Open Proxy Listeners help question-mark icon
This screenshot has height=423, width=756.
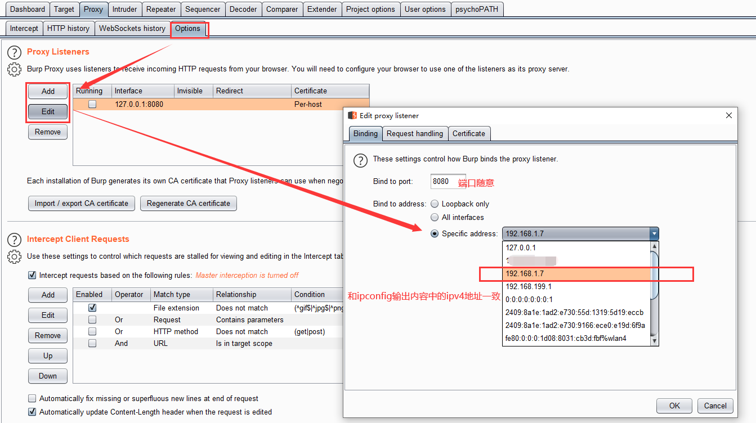(x=14, y=52)
